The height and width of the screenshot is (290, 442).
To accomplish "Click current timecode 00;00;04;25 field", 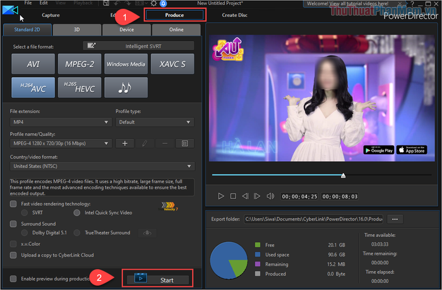I will point(299,196).
